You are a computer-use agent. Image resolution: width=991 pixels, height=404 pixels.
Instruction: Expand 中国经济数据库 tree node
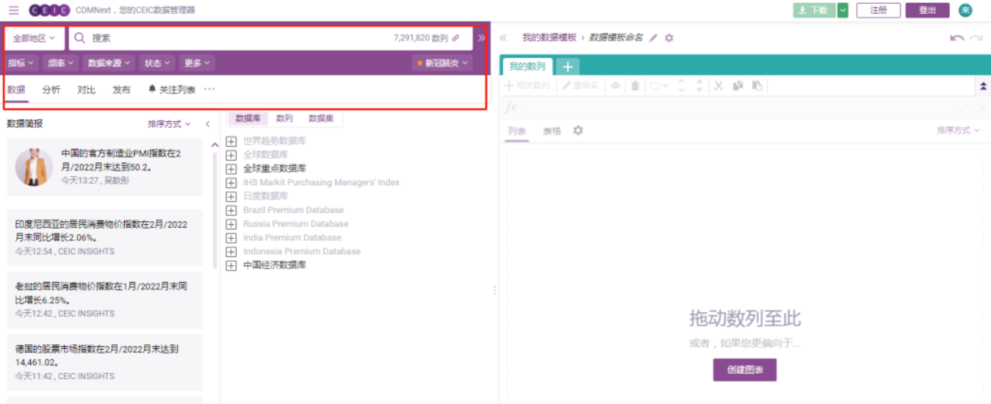(x=231, y=265)
